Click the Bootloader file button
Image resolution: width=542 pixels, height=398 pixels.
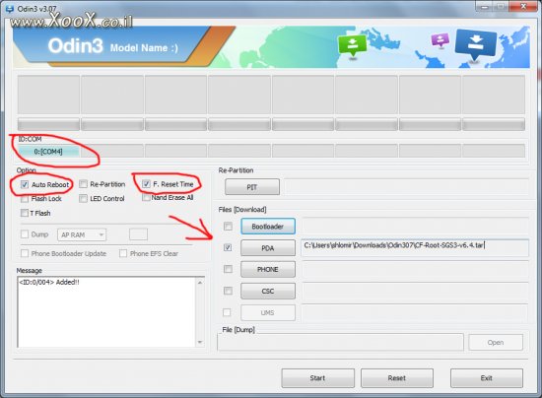tap(268, 227)
